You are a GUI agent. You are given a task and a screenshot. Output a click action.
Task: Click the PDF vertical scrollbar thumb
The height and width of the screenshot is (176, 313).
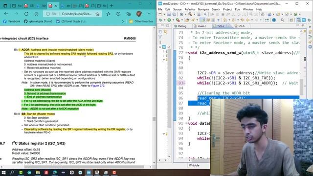pos(154,119)
